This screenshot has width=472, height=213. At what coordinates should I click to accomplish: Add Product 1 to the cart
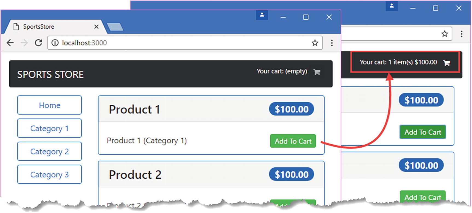pyautogui.click(x=293, y=141)
